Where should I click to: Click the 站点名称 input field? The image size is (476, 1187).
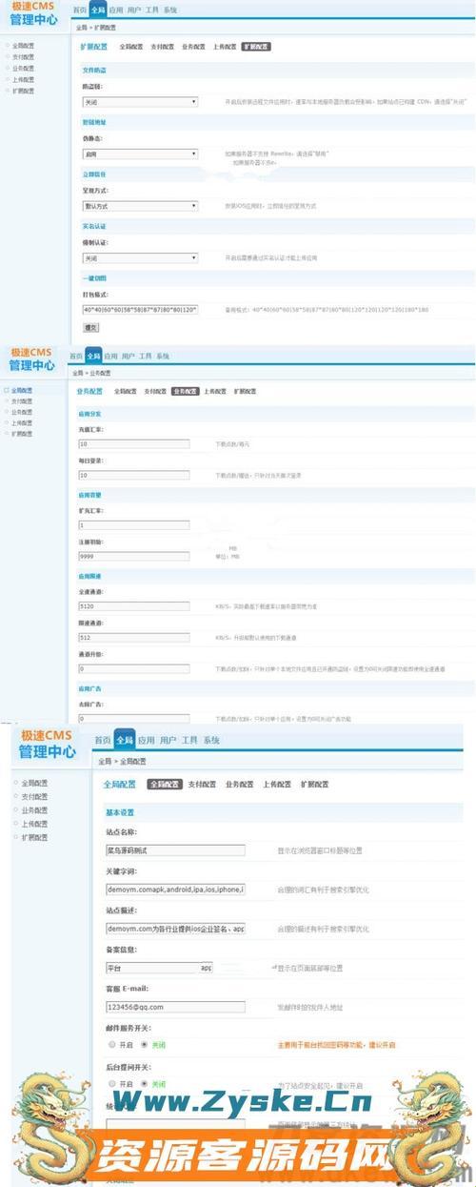(x=175, y=849)
